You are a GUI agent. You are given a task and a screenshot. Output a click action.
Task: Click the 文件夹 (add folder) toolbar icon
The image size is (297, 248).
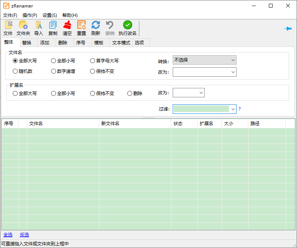coord(23,25)
